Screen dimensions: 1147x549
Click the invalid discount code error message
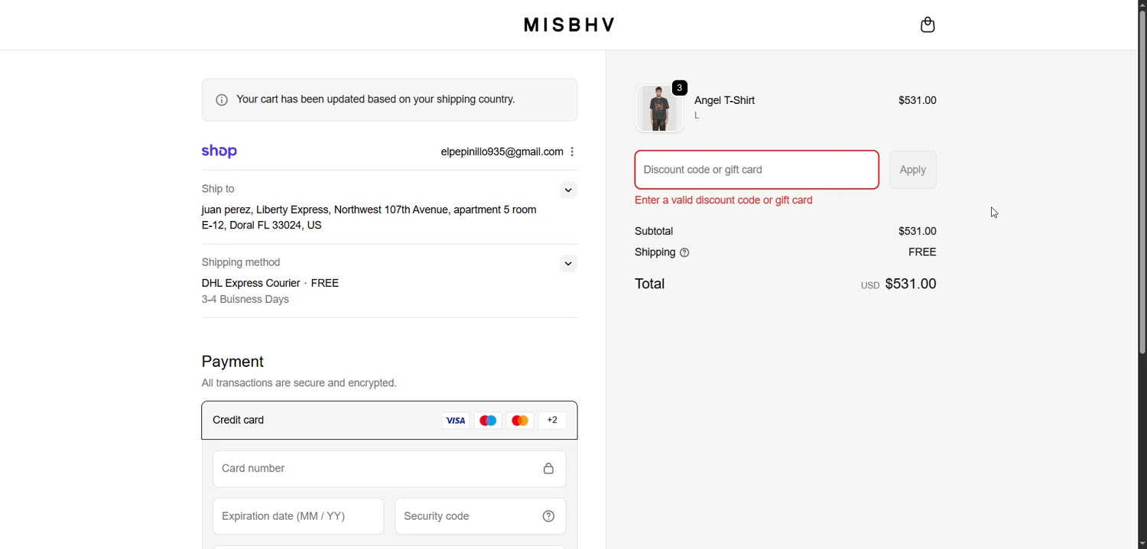point(723,200)
